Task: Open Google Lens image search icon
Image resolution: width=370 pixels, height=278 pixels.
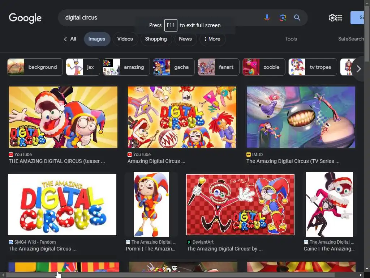Action: [x=283, y=18]
